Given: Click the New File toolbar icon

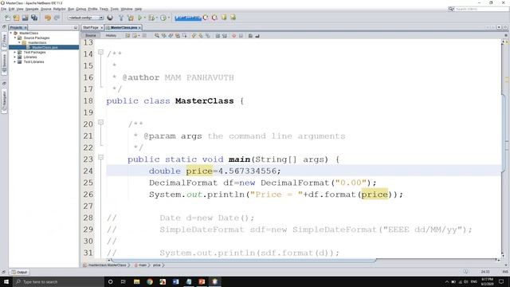Looking at the screenshot, I should (7, 18).
